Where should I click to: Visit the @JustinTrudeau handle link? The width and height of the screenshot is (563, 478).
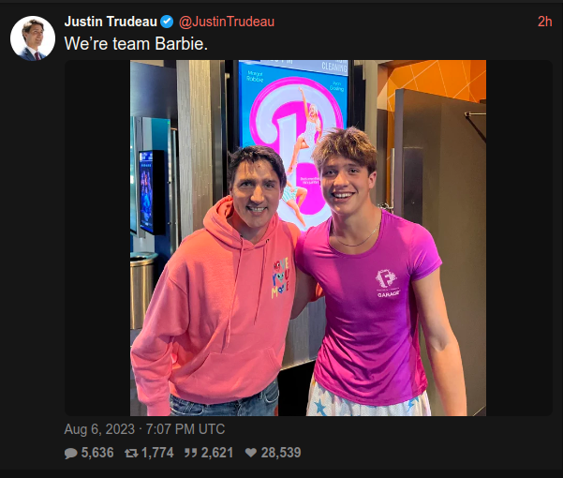coord(227,22)
